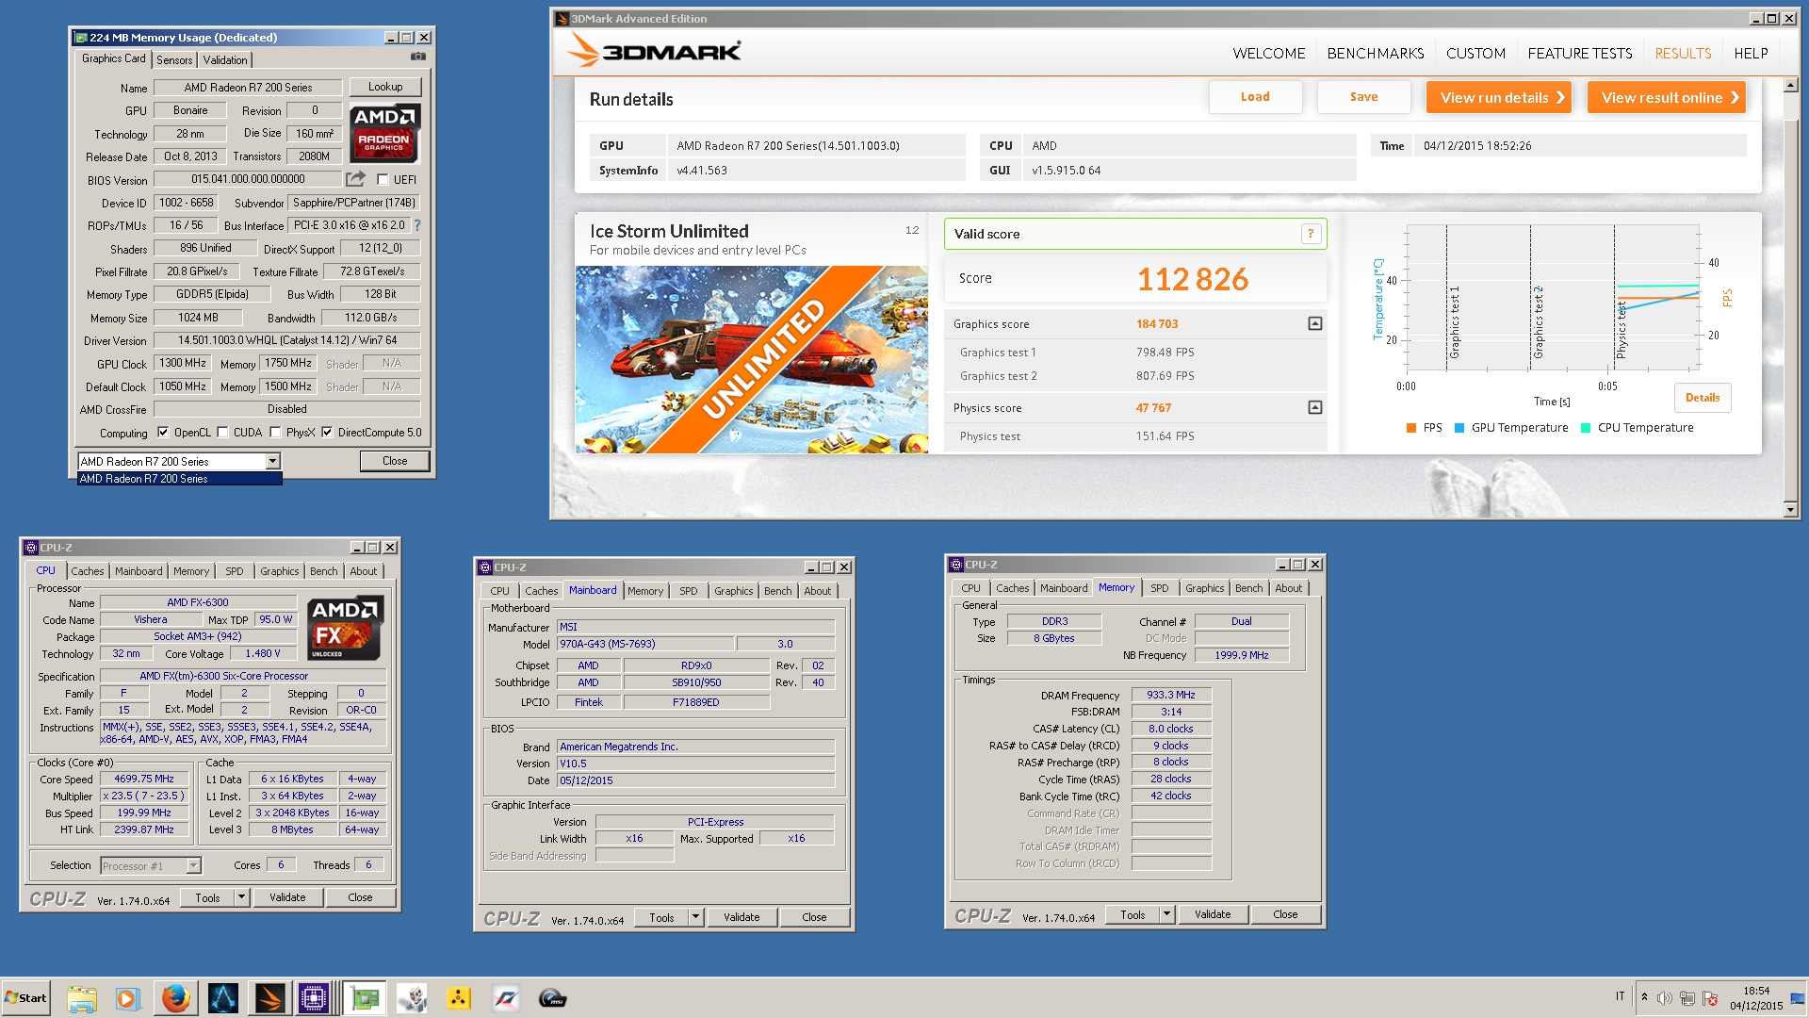Switch to CPU-Z via its purple chip taskbar icon
Viewport: 1809px width, 1018px height.
[314, 998]
